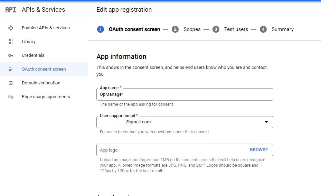
Task: Click the Enabled APIs & services icon
Action: coord(11,28)
